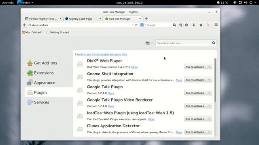Bookmark this page with the star icon
This screenshot has width=259, height=145.
point(180,25)
